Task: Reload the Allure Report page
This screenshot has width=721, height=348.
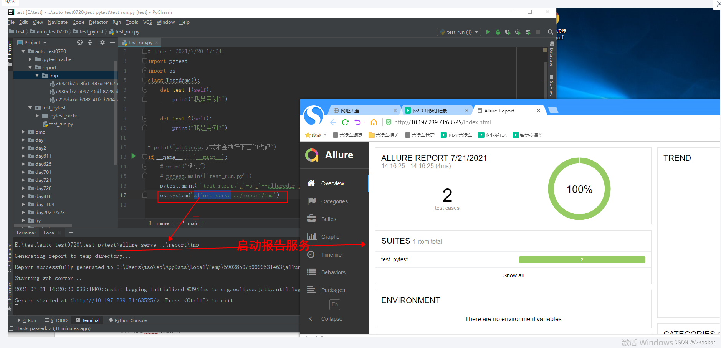Action: pyautogui.click(x=345, y=122)
